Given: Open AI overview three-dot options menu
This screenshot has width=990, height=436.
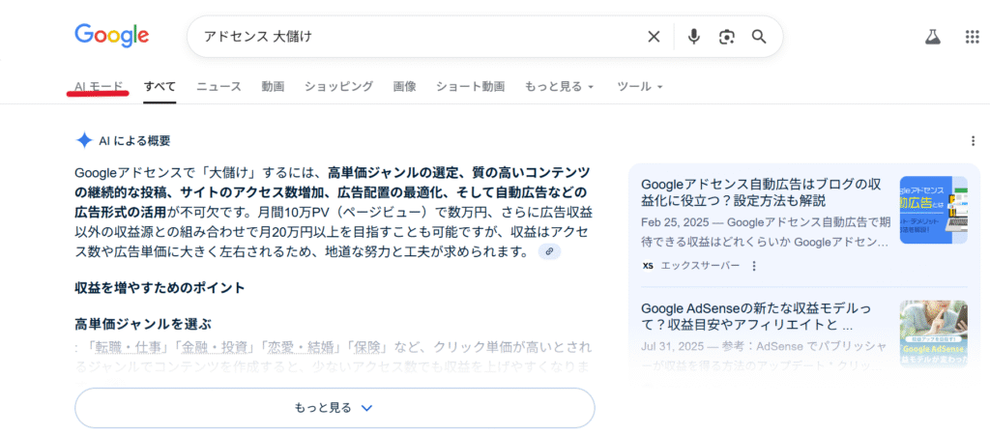Looking at the screenshot, I should pyautogui.click(x=973, y=141).
